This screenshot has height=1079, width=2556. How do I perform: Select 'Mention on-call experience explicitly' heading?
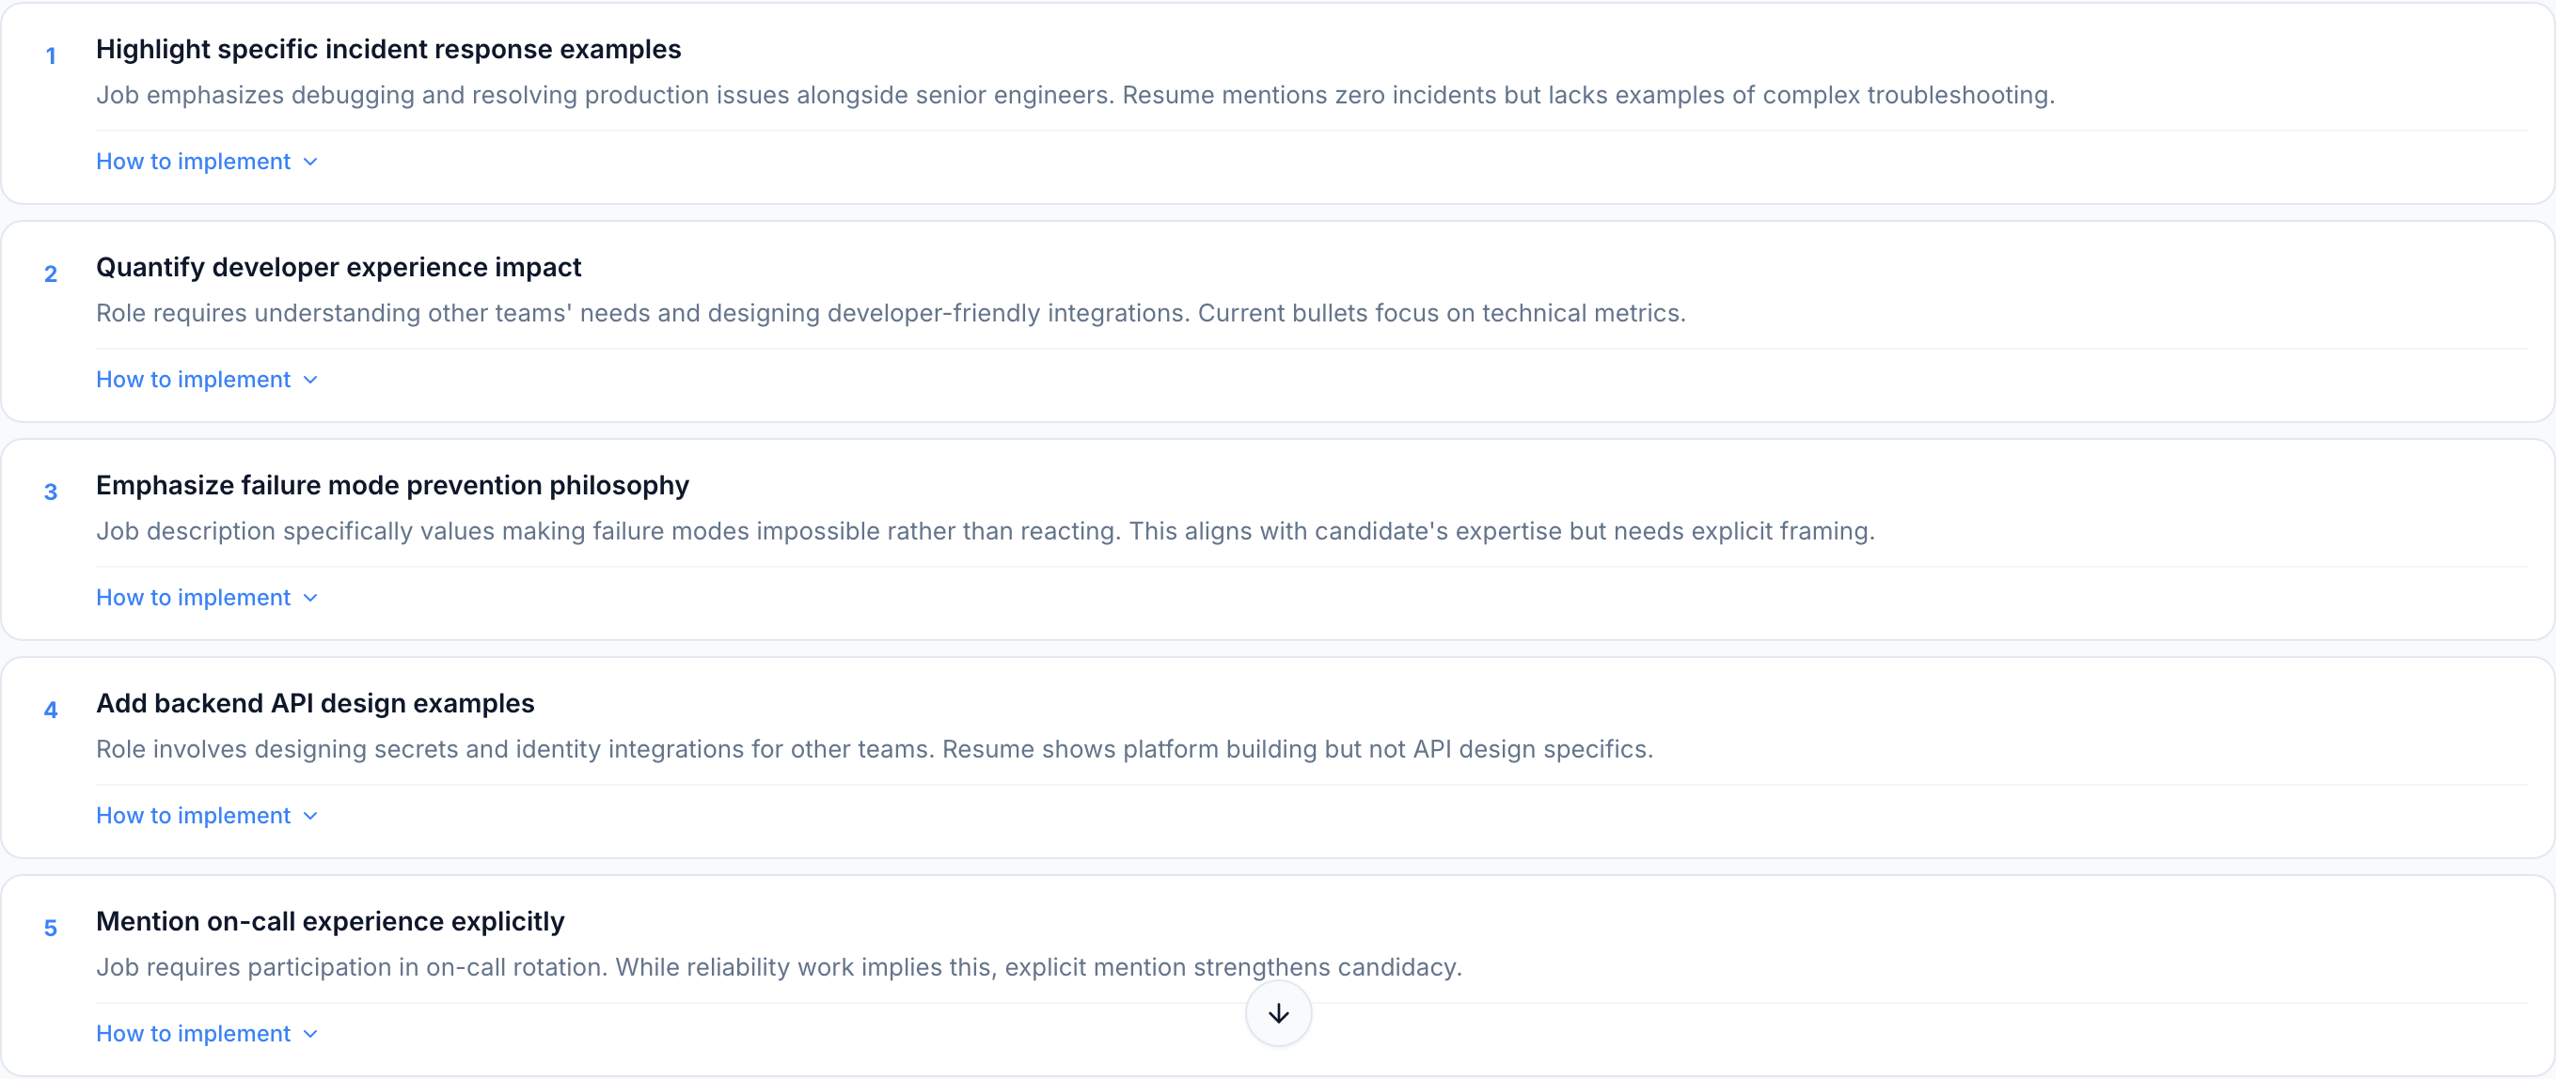pyautogui.click(x=329, y=922)
